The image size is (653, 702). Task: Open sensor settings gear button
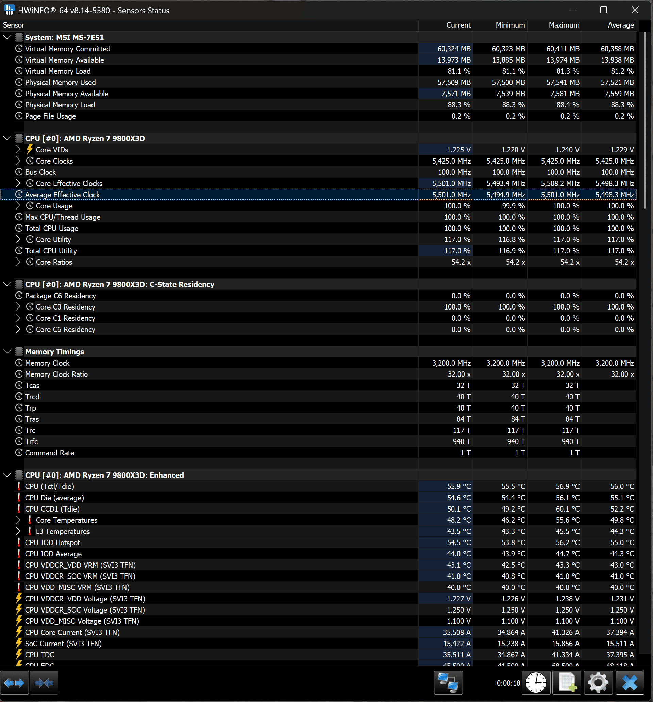(598, 683)
